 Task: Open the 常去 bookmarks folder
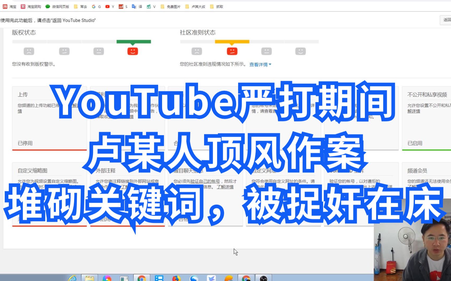click(x=80, y=7)
